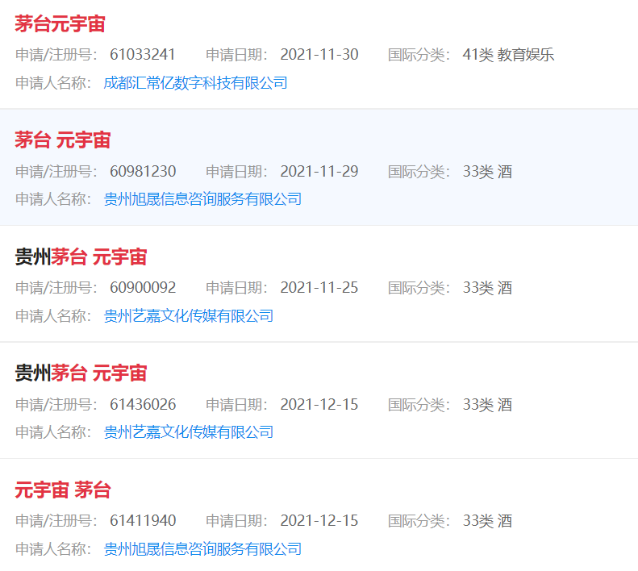The width and height of the screenshot is (638, 571).
Task: Open applicant 成都汇常亿数字科技有限公司
Action: click(196, 83)
